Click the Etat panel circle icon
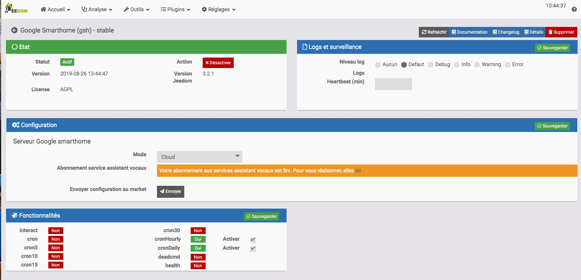 (15, 47)
